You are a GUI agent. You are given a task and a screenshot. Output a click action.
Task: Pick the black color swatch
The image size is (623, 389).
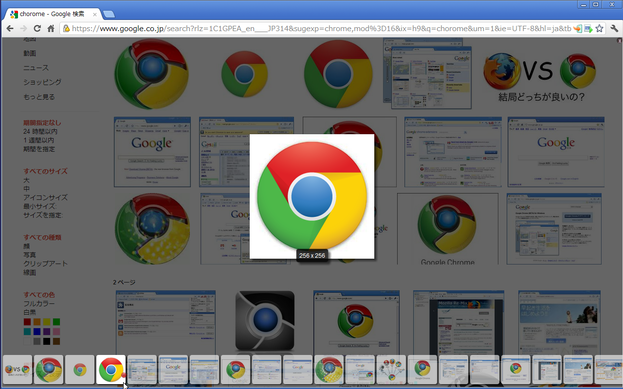click(x=47, y=341)
